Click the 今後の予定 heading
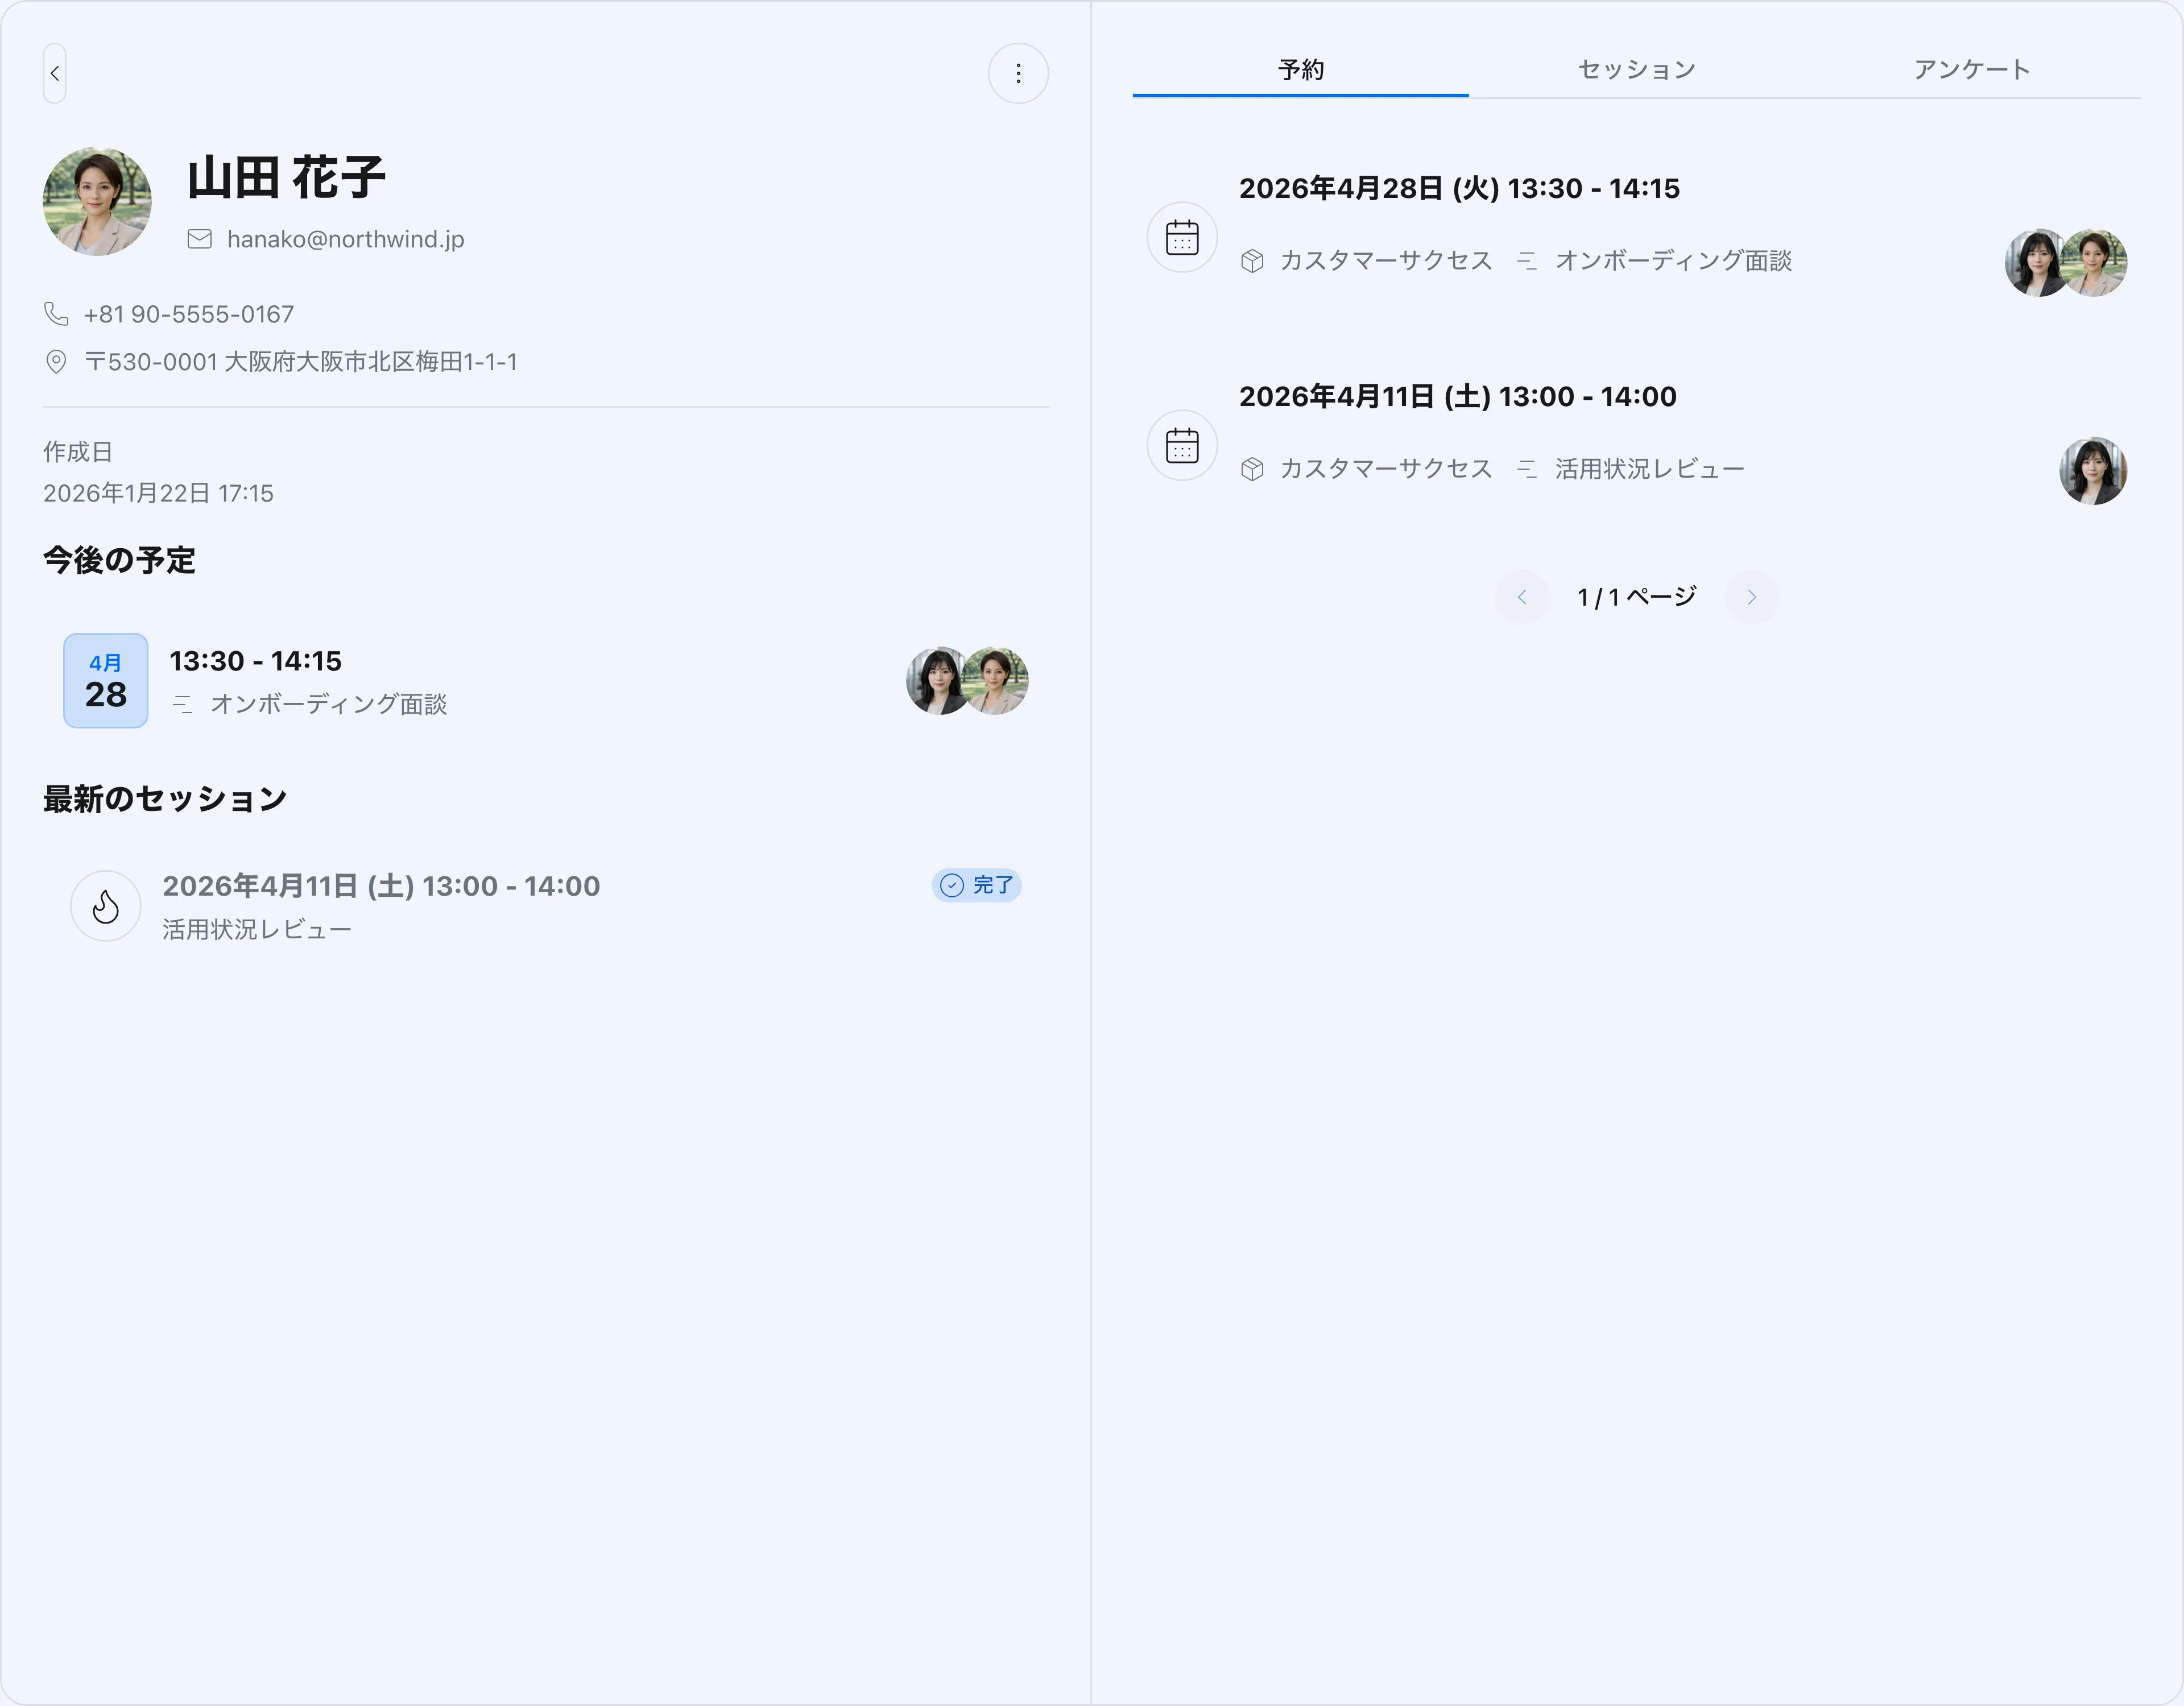This screenshot has height=1706, width=2184. tap(119, 560)
